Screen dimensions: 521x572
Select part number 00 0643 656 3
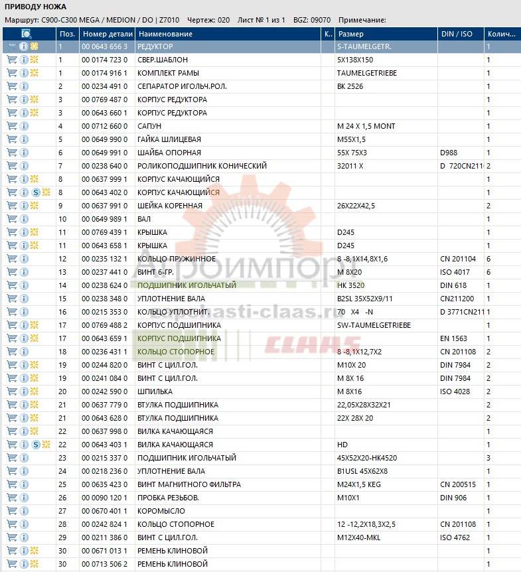coord(105,46)
